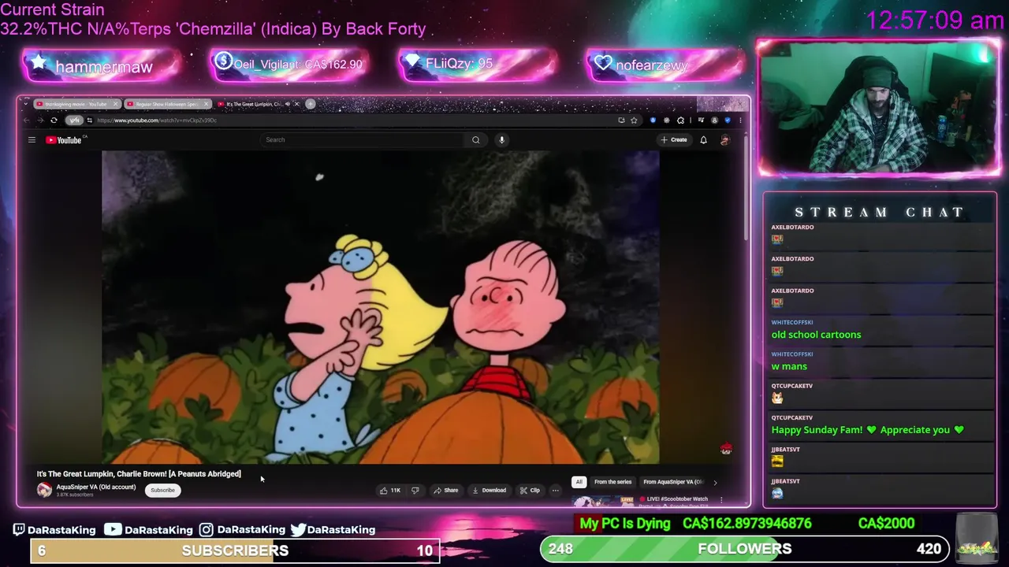Subscribe to AquaSniper VA channel
This screenshot has height=567, width=1009.
tap(162, 490)
